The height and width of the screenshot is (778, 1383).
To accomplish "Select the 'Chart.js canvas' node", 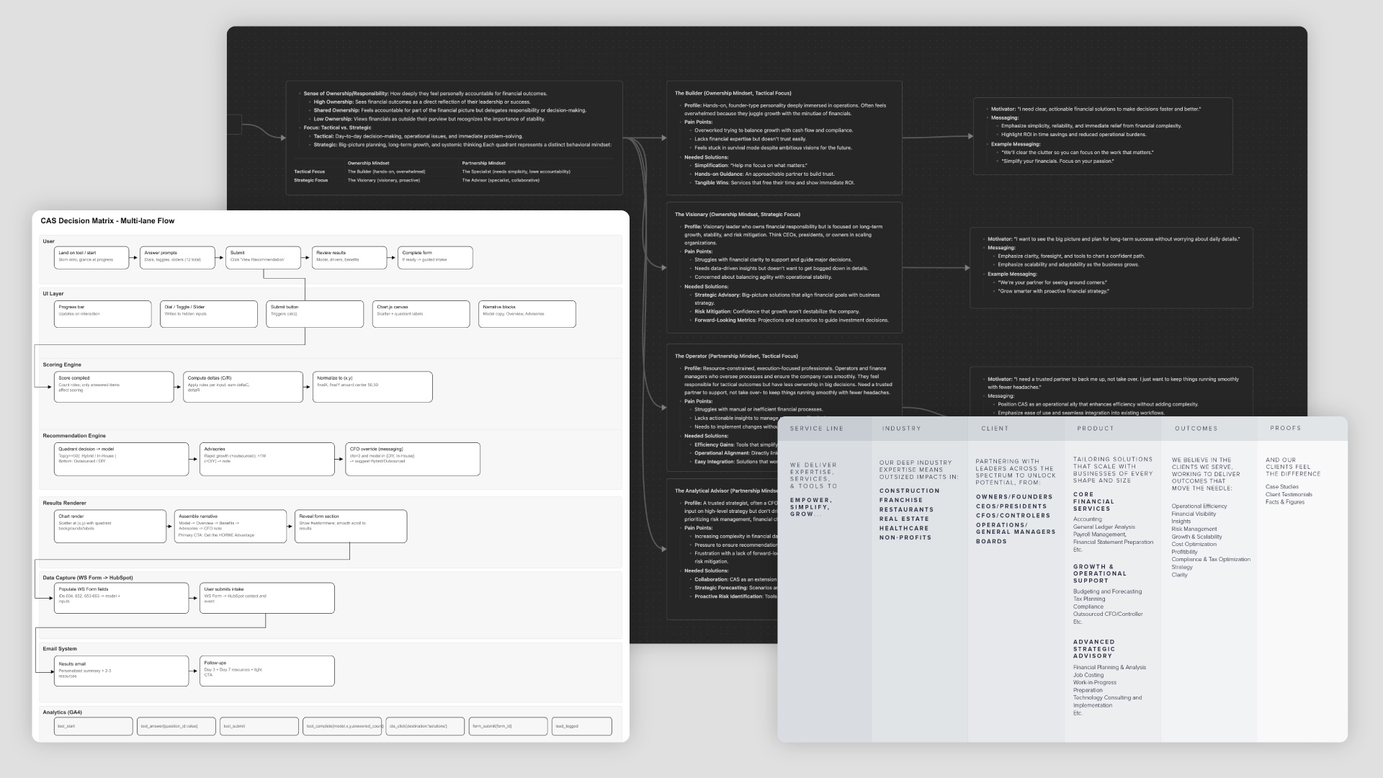I will point(421,313).
